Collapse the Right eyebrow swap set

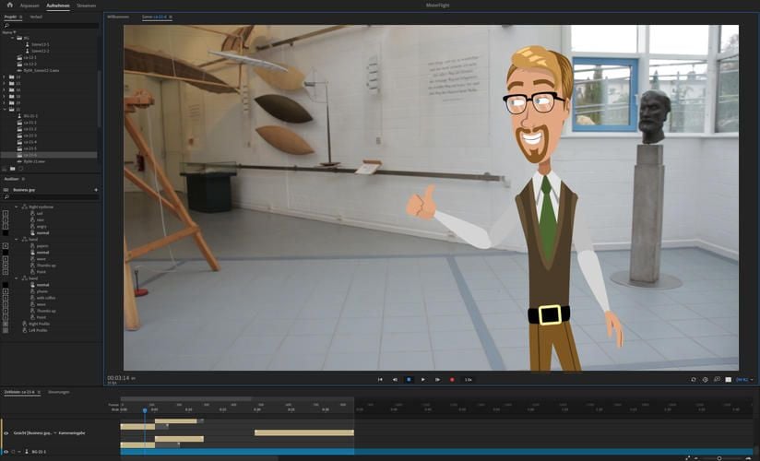(16, 207)
